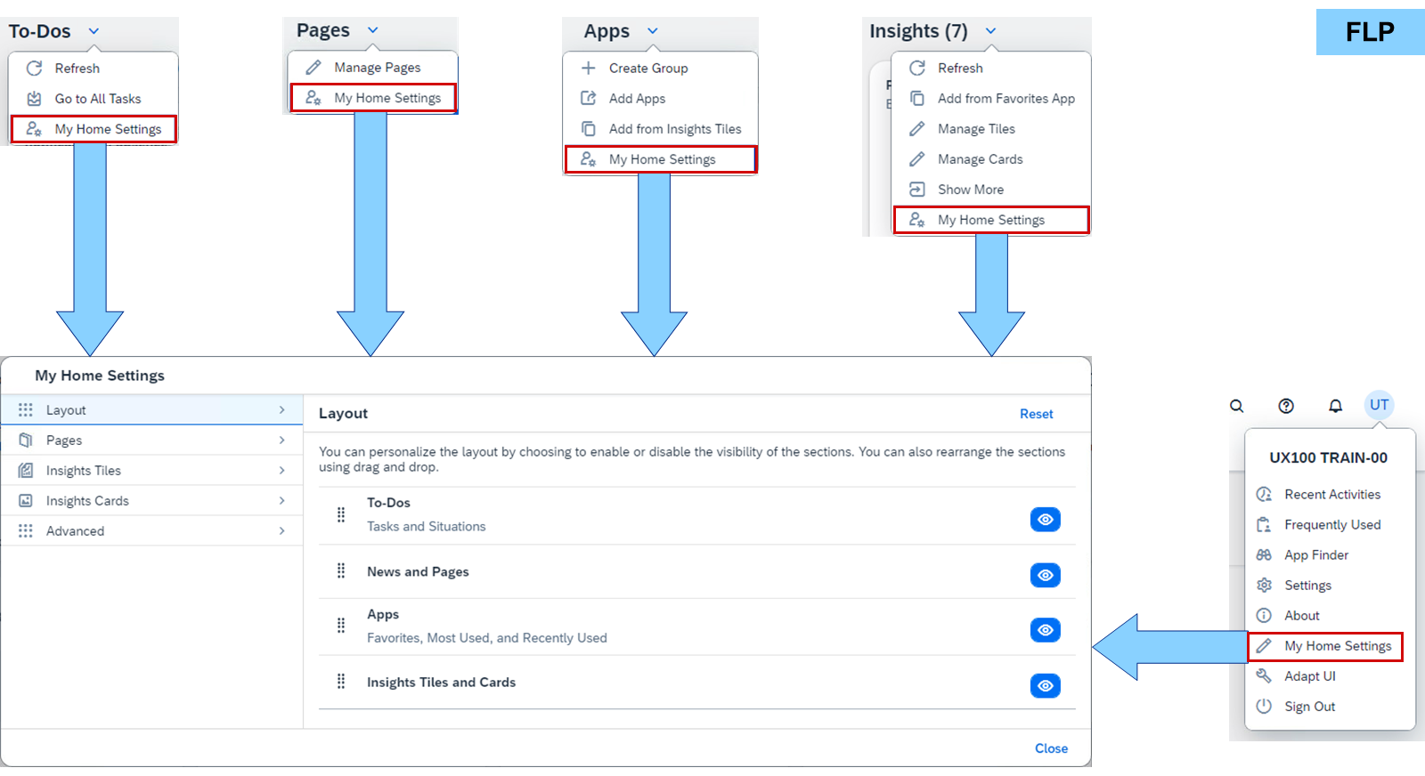Click the Reset link in Layout
The width and height of the screenshot is (1425, 776).
1036,414
